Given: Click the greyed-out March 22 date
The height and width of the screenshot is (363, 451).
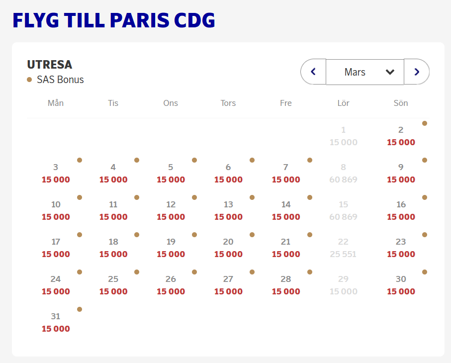Looking at the screenshot, I should pyautogui.click(x=343, y=248).
